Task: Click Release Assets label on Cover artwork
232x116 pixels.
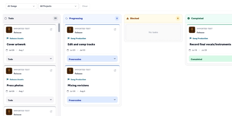Action: 17,38
